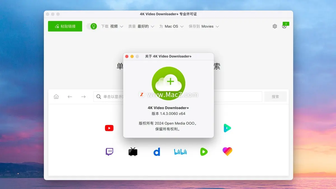
Task: Open the account profile with notification badge
Action: (284, 26)
